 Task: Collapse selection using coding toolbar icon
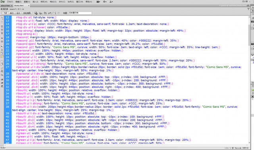click(x=2, y=30)
